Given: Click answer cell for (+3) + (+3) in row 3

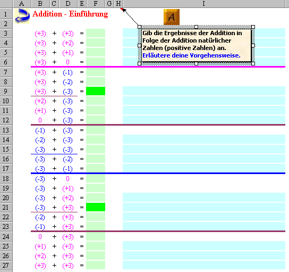Looking at the screenshot, I should coord(96,33).
